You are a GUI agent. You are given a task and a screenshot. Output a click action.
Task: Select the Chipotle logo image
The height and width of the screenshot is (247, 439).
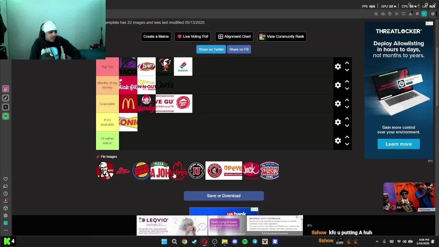[214, 170]
